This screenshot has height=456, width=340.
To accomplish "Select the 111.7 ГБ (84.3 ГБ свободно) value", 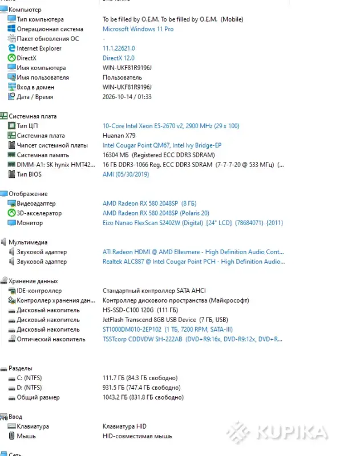I will coord(140,378).
